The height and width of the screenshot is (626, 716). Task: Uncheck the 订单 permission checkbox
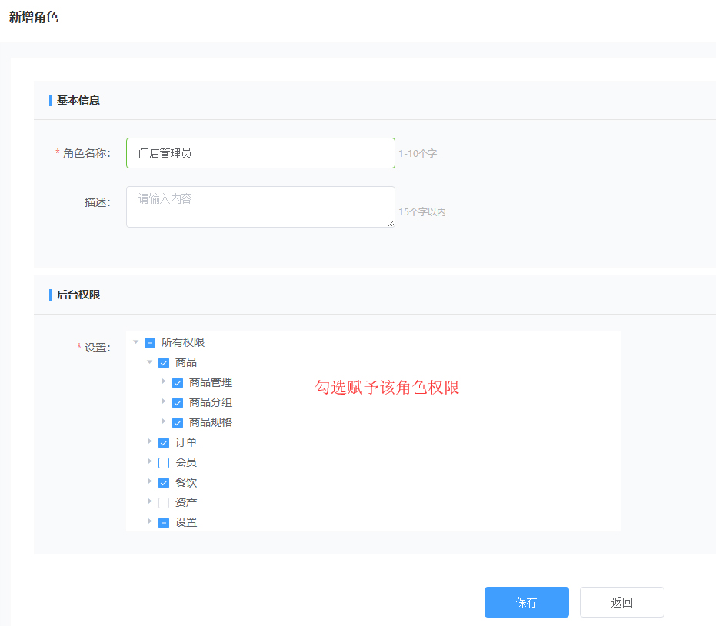tap(164, 443)
